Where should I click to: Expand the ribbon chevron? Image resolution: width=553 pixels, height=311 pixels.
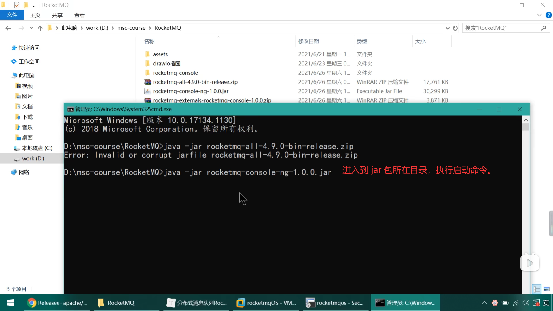pyautogui.click(x=539, y=15)
